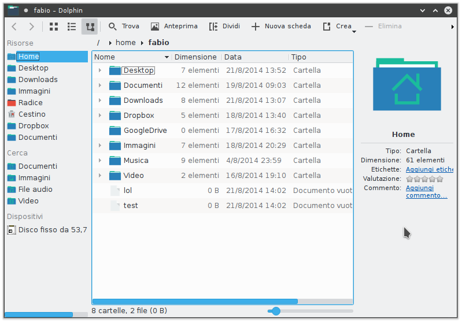Switch to icons view mode
This screenshot has width=462, height=323.
(54, 27)
